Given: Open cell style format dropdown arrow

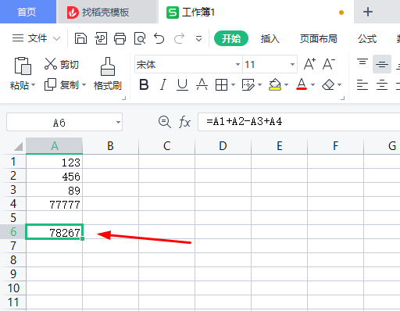Looking at the screenshot, I should (259, 84).
